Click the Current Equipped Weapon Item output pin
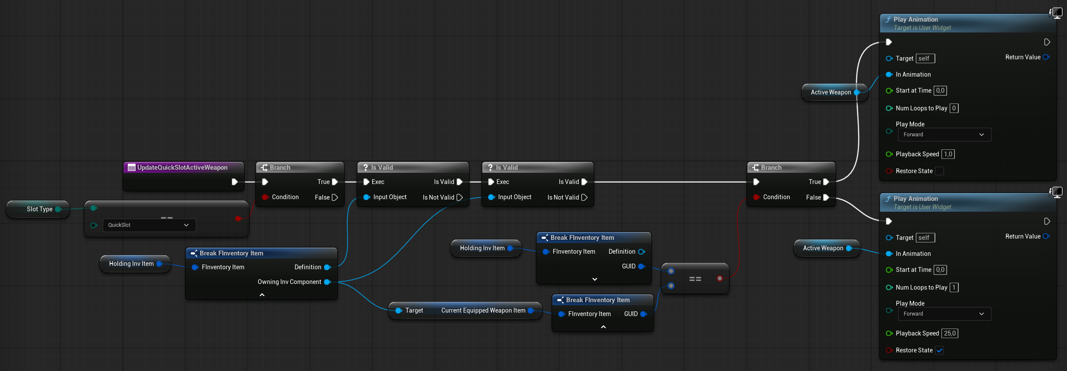Screen dimensions: 1067x371 click(531, 310)
